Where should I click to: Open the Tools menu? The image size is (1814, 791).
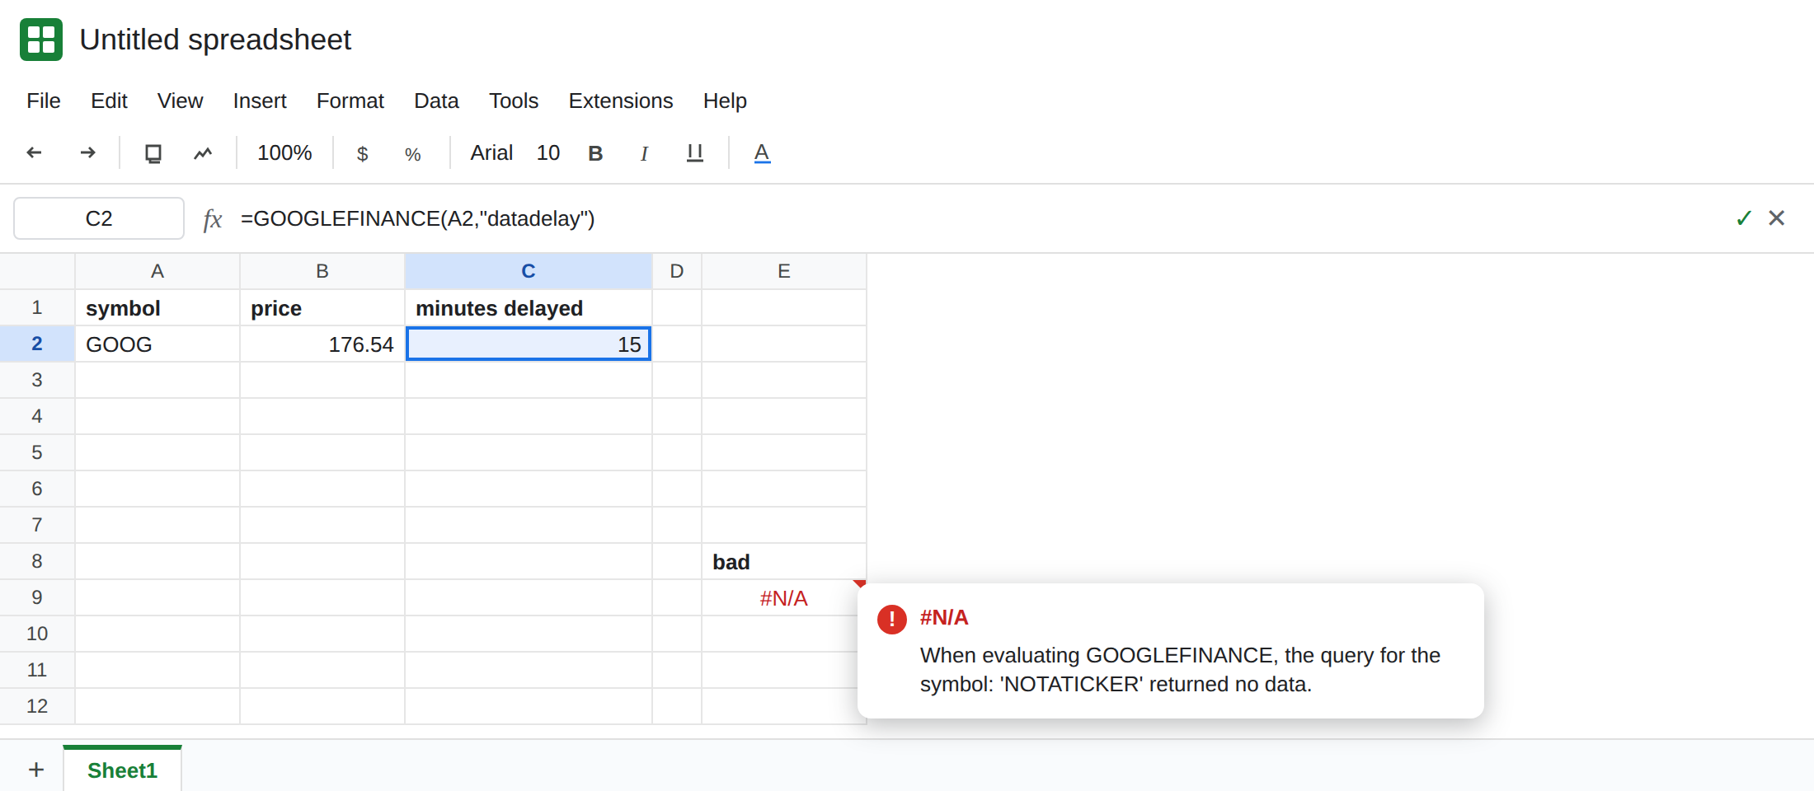tap(514, 101)
